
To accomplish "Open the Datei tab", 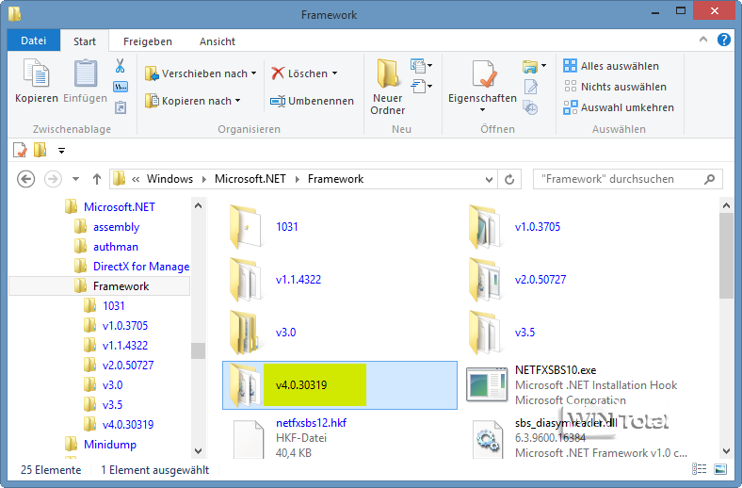I will [34, 41].
